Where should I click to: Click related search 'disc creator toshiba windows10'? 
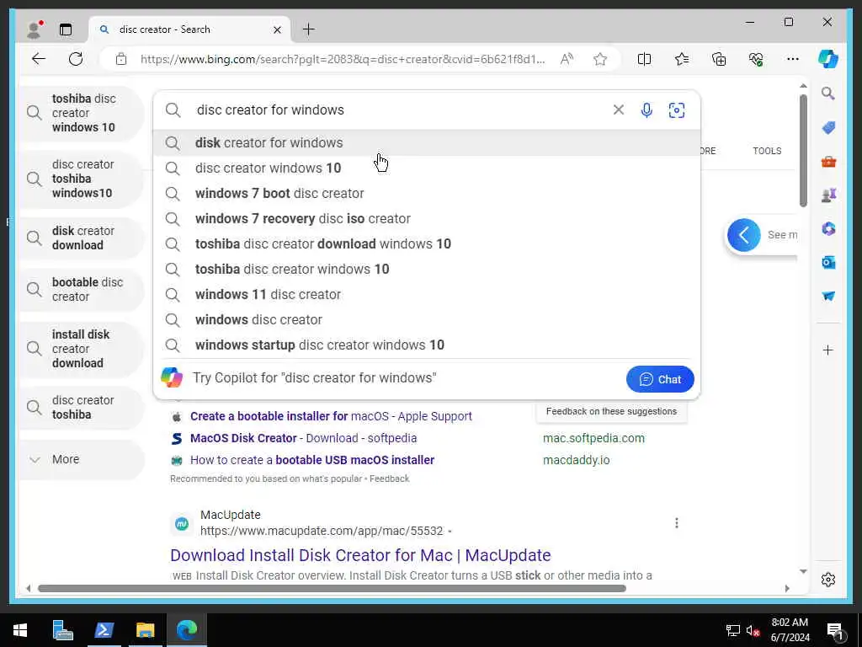pos(82,179)
